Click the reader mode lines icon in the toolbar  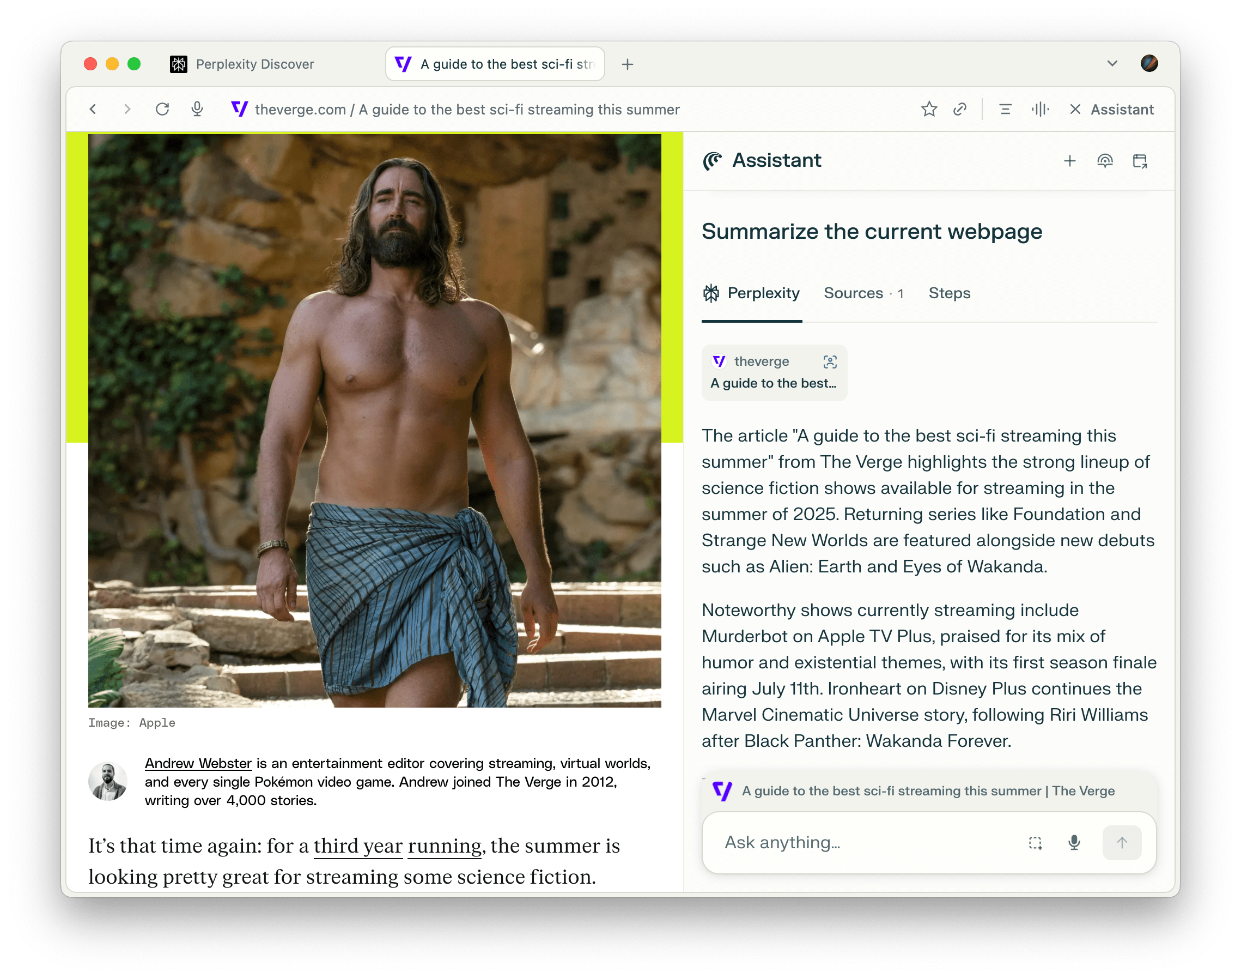pos(1005,109)
